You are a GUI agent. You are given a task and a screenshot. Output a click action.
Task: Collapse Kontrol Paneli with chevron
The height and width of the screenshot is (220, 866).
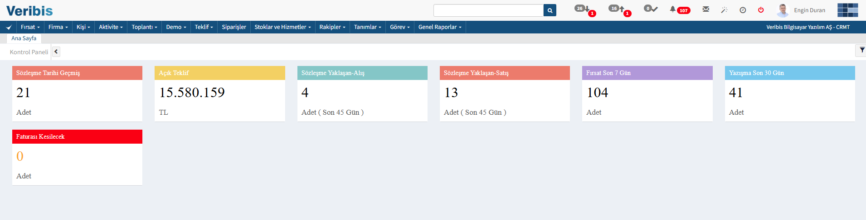[56, 51]
